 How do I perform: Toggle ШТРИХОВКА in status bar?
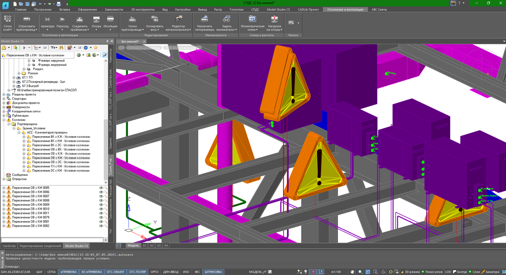tap(213, 272)
